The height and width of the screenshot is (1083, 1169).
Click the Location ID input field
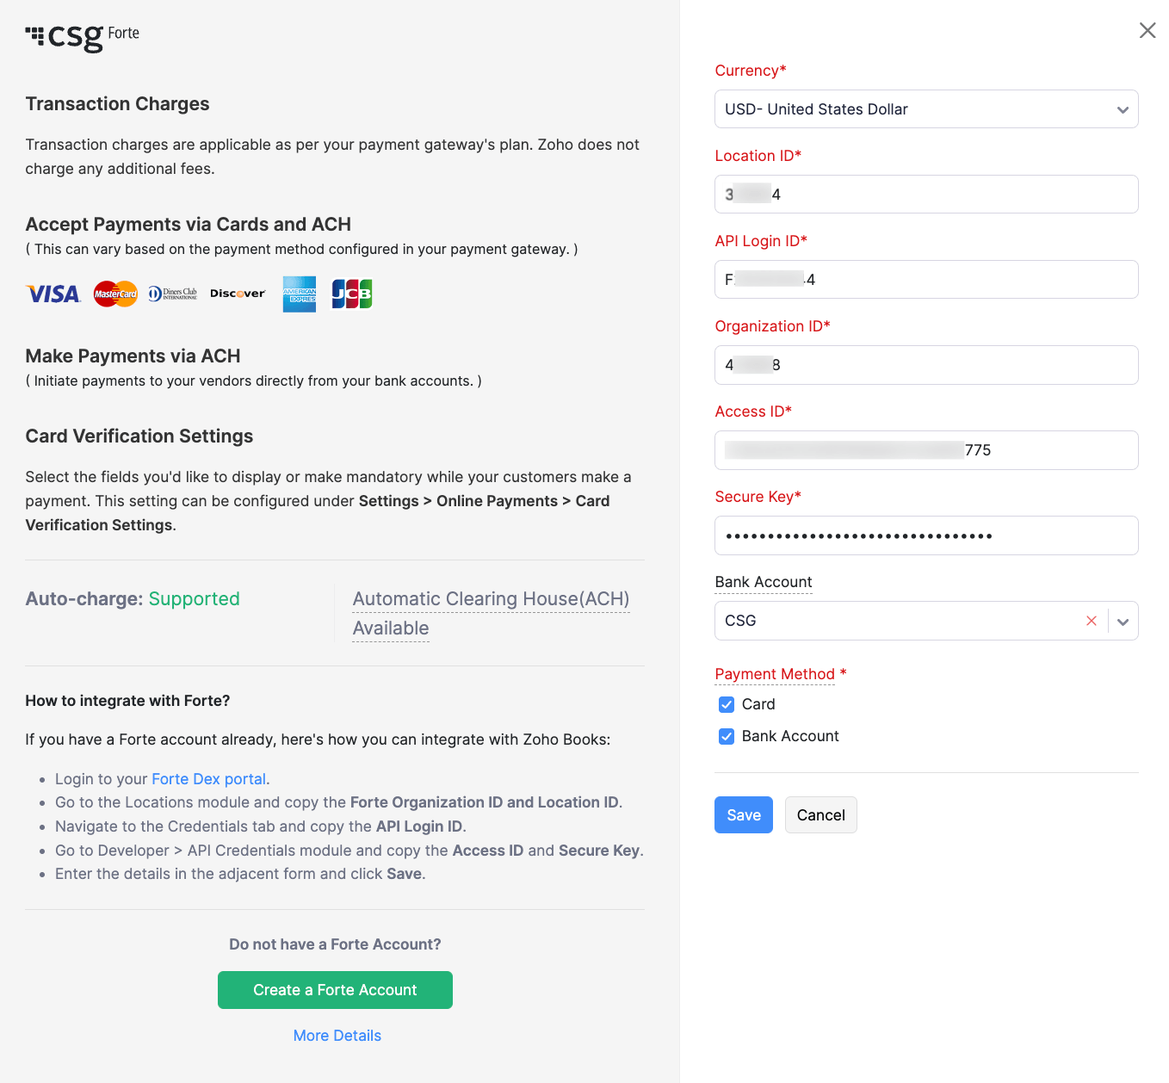coord(926,195)
